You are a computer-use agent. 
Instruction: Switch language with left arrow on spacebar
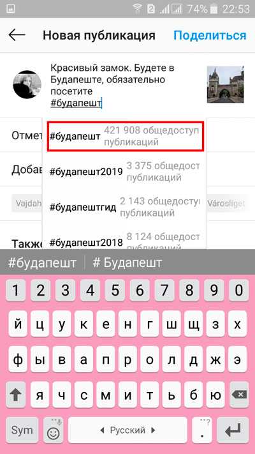click(102, 430)
